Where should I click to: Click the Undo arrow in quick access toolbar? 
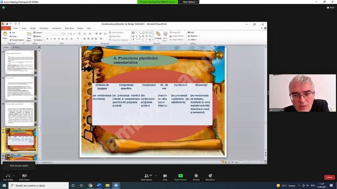[x=10, y=24]
